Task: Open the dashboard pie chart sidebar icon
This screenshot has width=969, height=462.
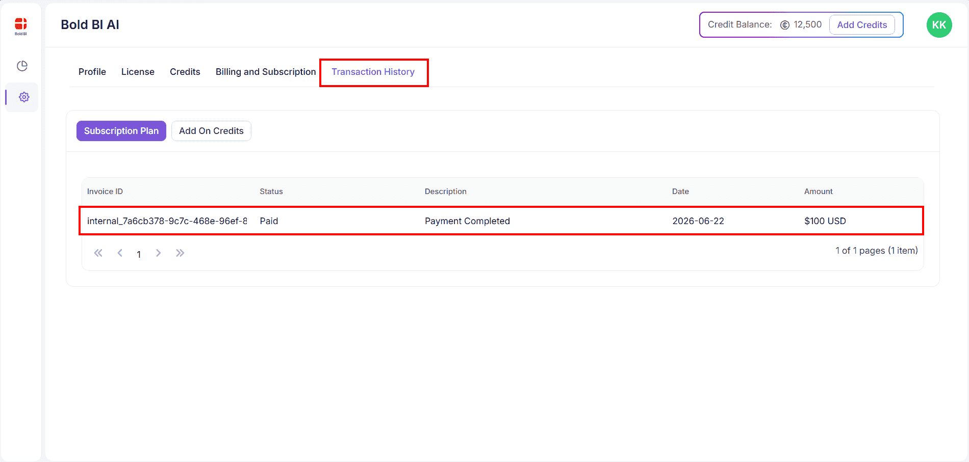Action: [x=22, y=66]
